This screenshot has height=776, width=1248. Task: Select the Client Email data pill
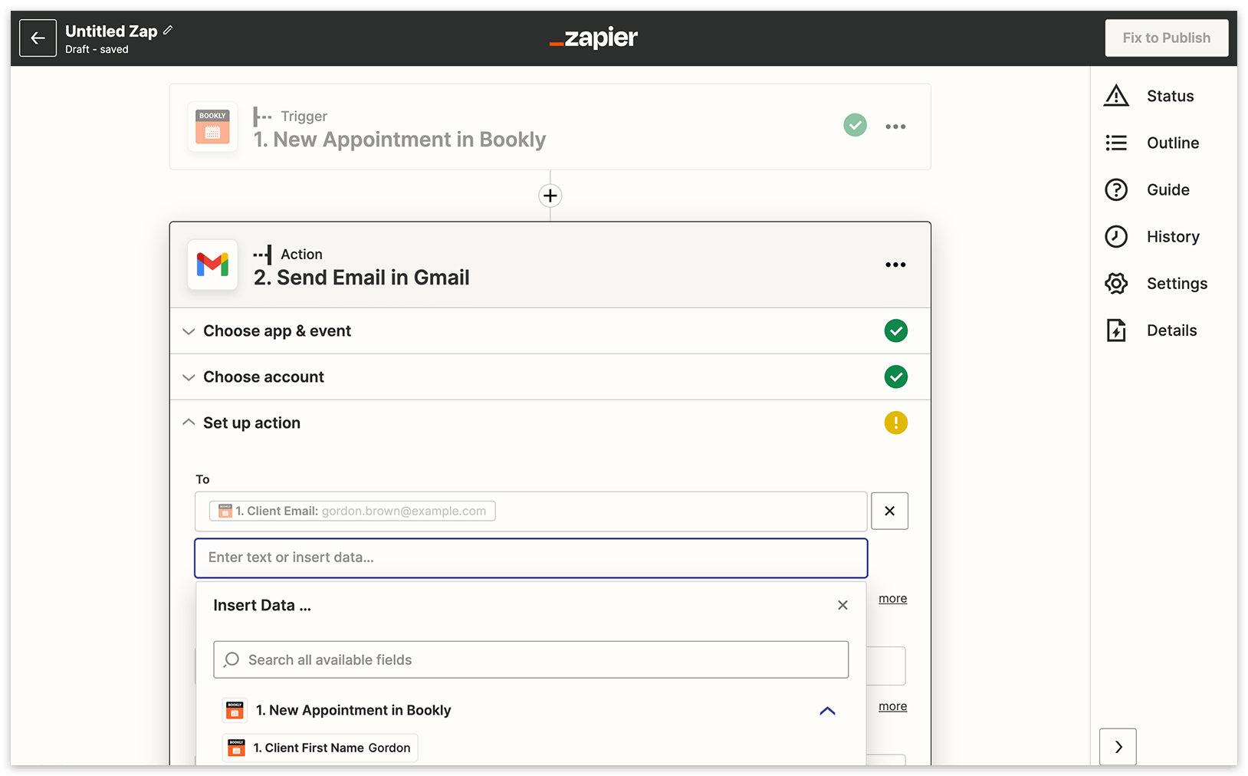coord(353,511)
